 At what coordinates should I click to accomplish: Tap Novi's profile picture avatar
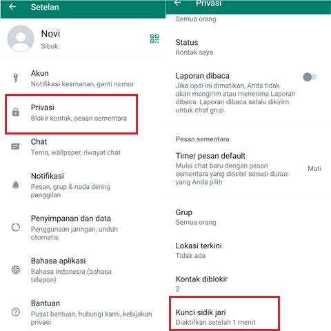(x=21, y=39)
